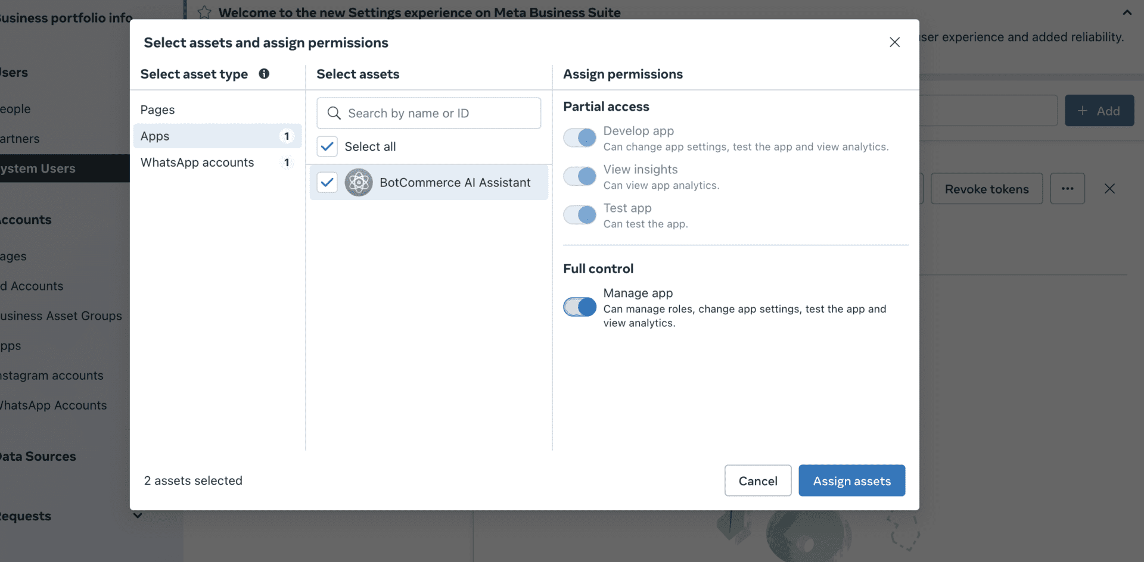1144x562 pixels.
Task: Click the Manage app label text
Action: pyautogui.click(x=638, y=293)
